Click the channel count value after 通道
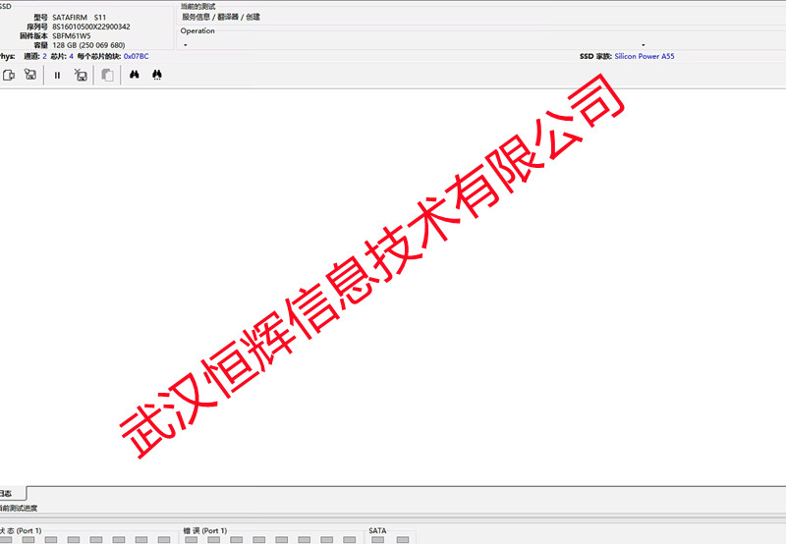The height and width of the screenshot is (544, 786). pos(44,56)
